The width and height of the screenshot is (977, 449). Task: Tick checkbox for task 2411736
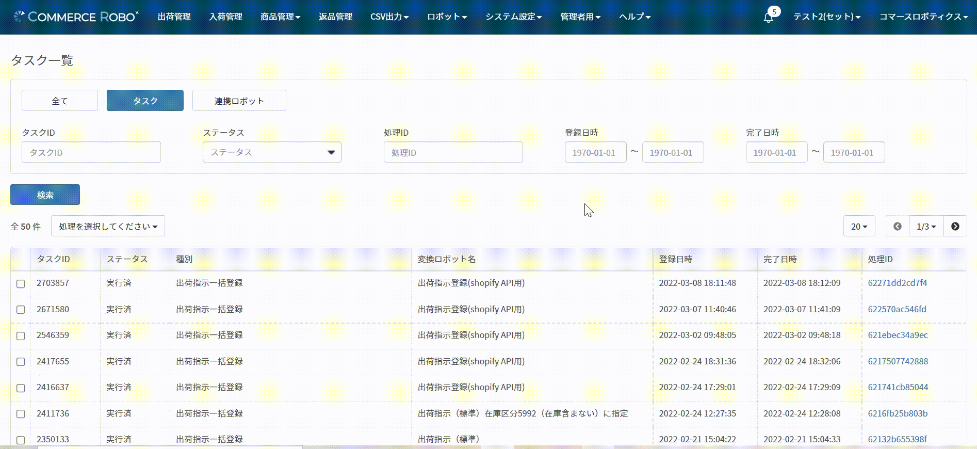point(21,414)
